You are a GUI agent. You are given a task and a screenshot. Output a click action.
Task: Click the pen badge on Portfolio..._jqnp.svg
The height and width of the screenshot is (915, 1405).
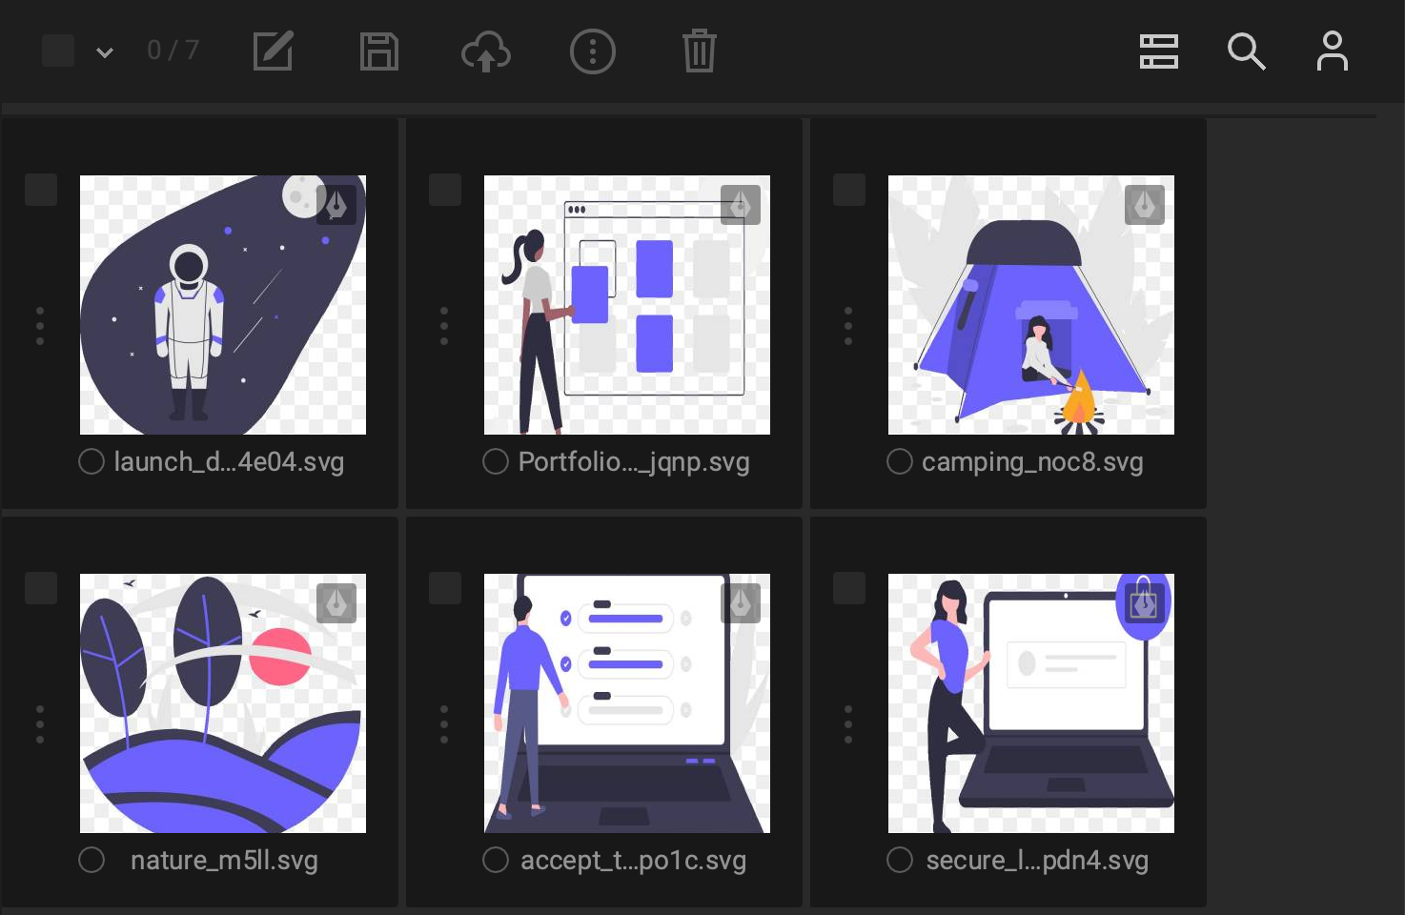[741, 204]
